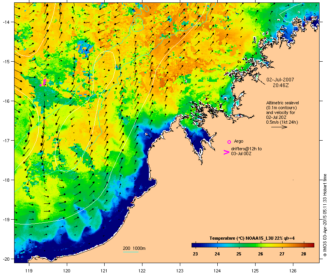The width and height of the screenshot is (330, 274).
Task: Click the colorbar tick label 23
Action: click(x=195, y=254)
